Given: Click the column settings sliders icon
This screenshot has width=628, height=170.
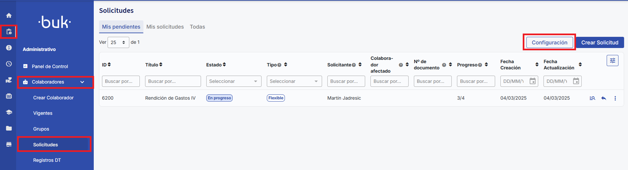Looking at the screenshot, I should pos(612,61).
